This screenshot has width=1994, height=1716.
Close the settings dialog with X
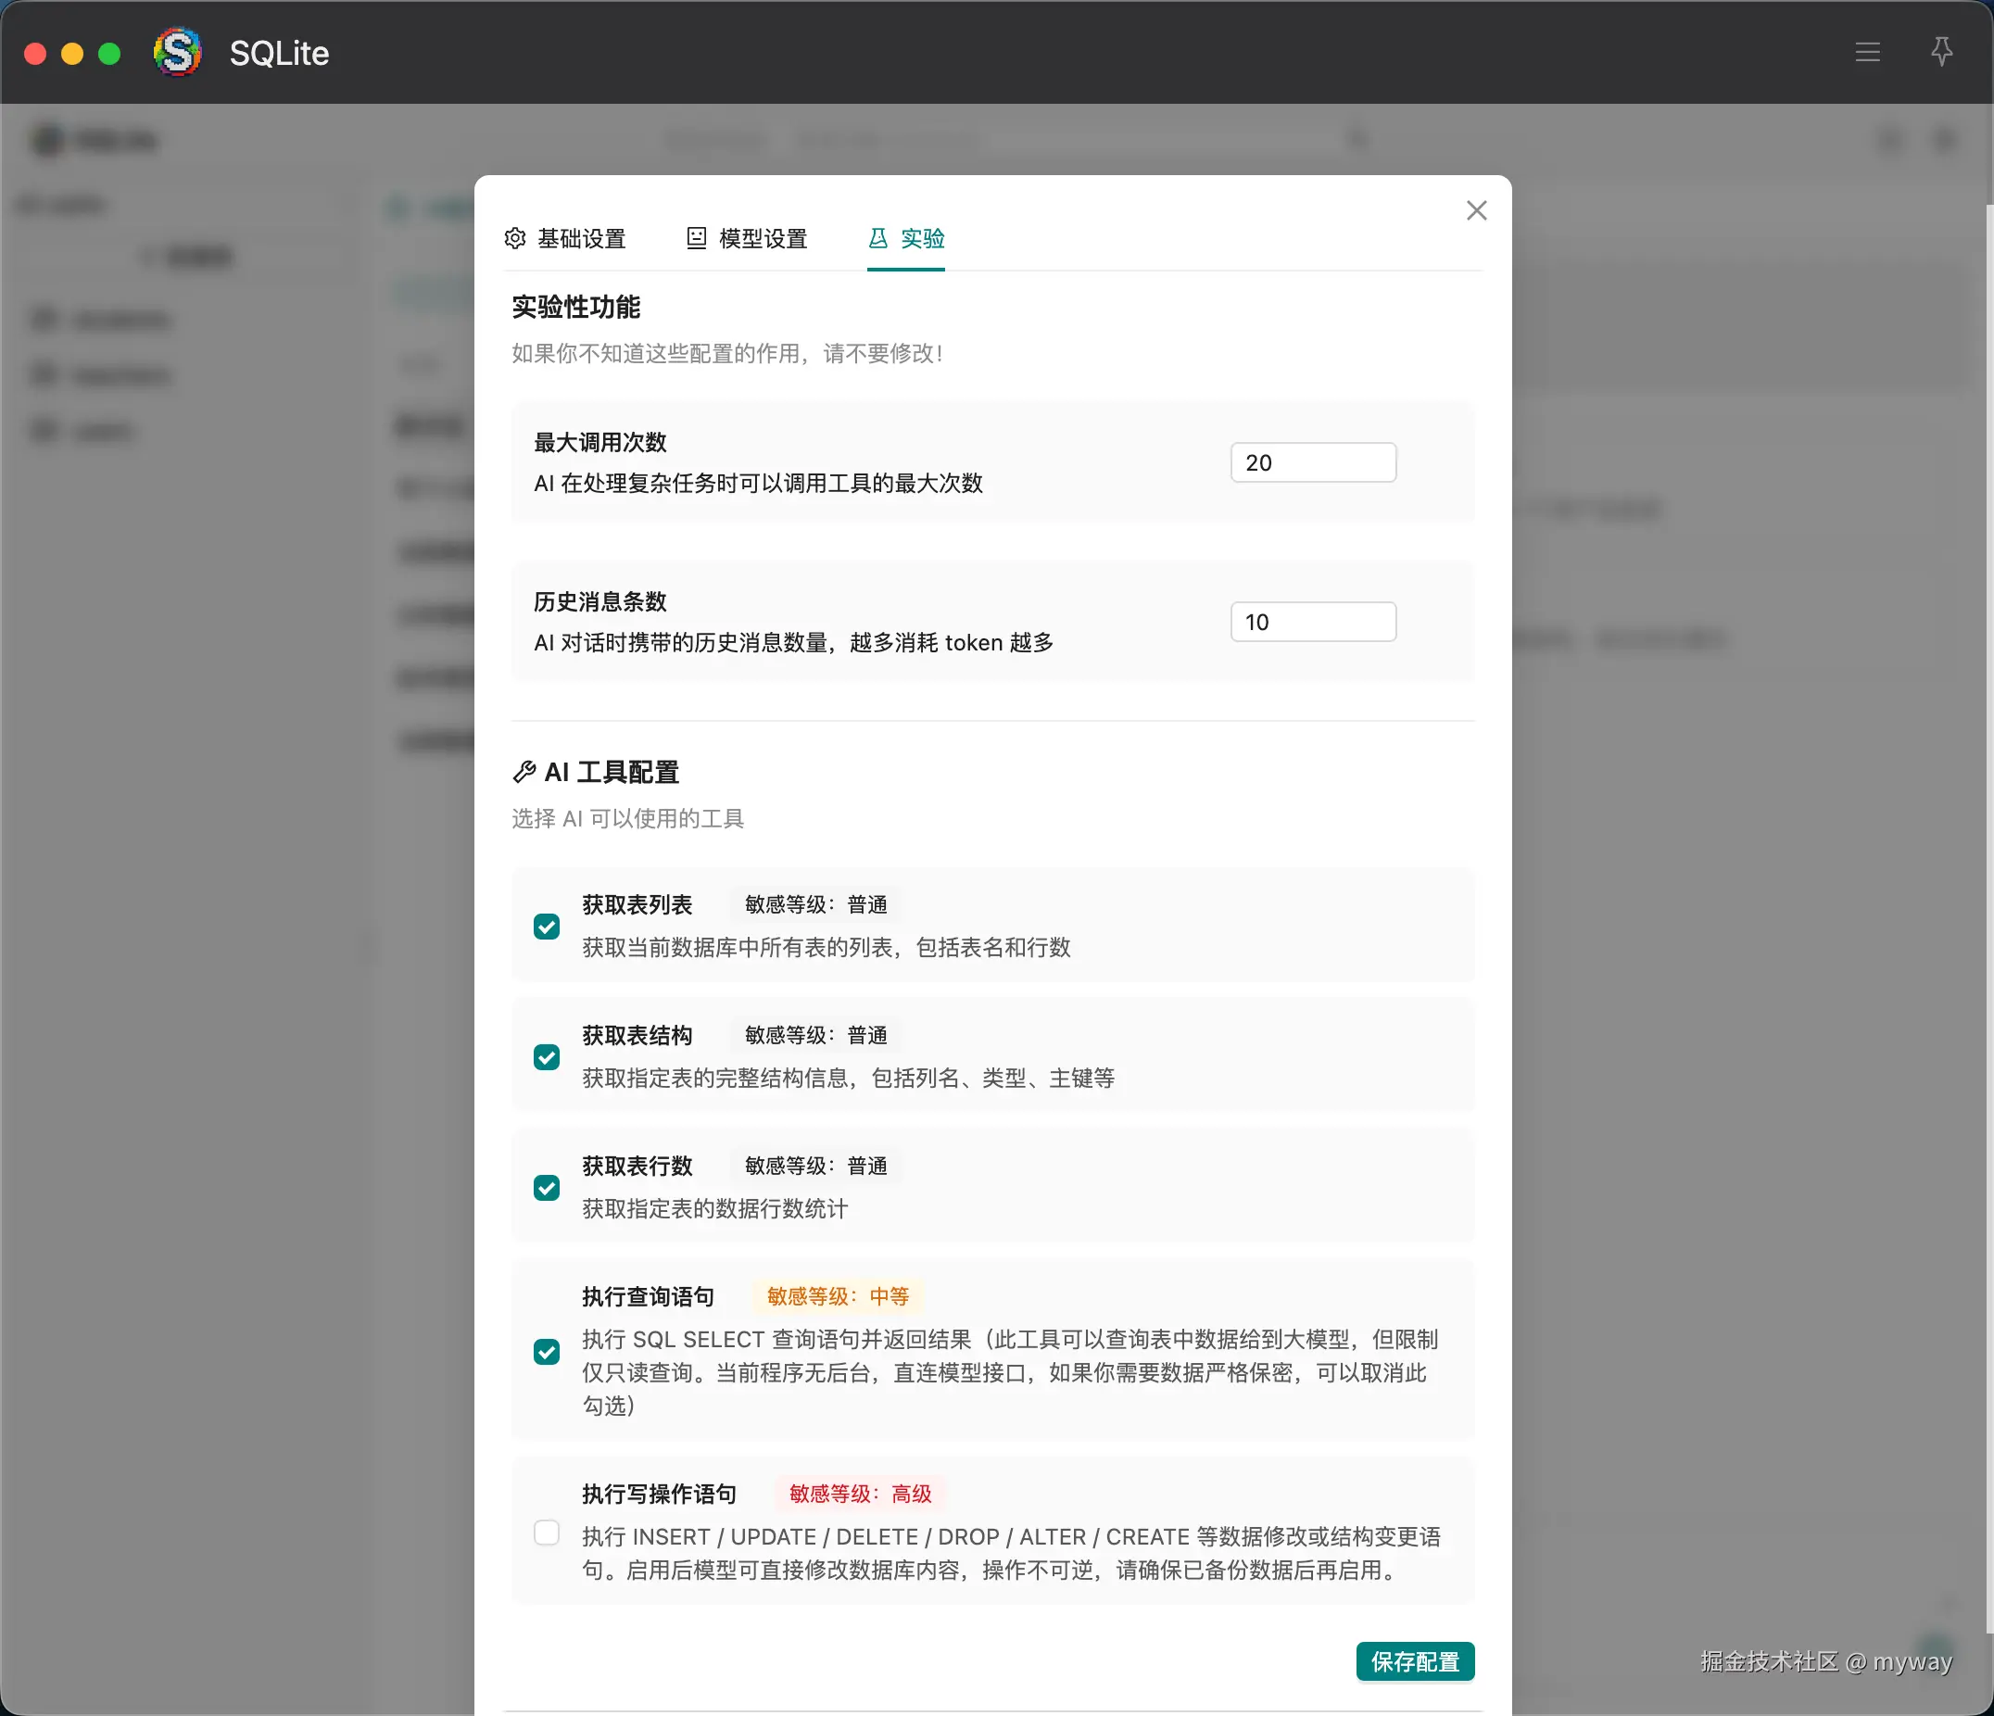[x=1476, y=210]
